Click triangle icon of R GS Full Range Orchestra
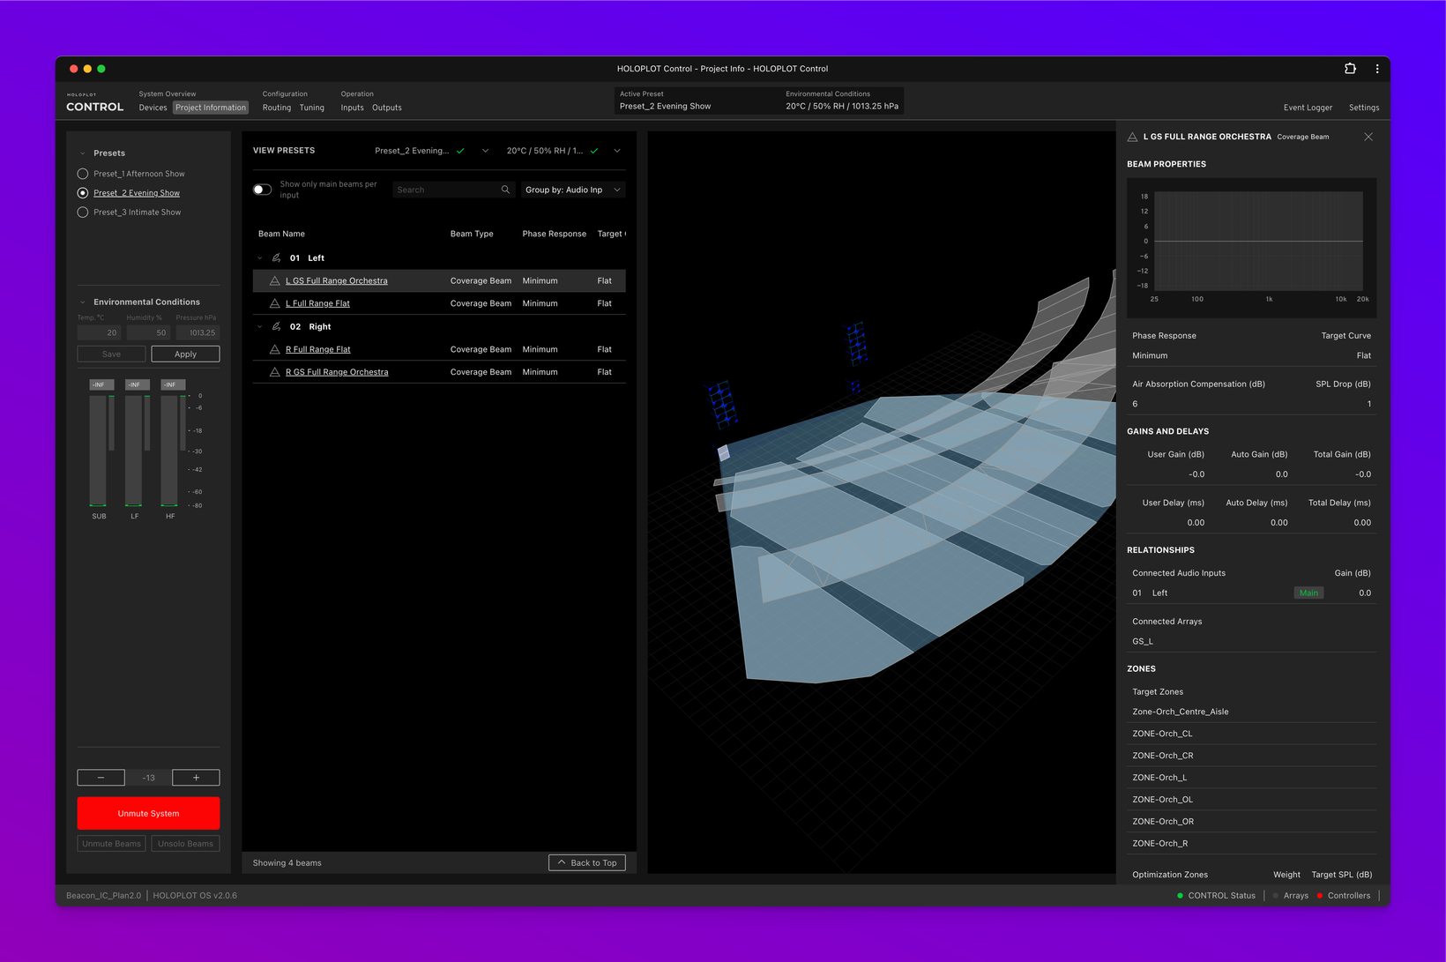1446x962 pixels. point(275,372)
